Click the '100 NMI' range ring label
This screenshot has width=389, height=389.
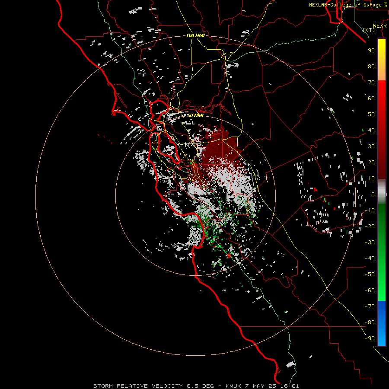click(x=195, y=35)
